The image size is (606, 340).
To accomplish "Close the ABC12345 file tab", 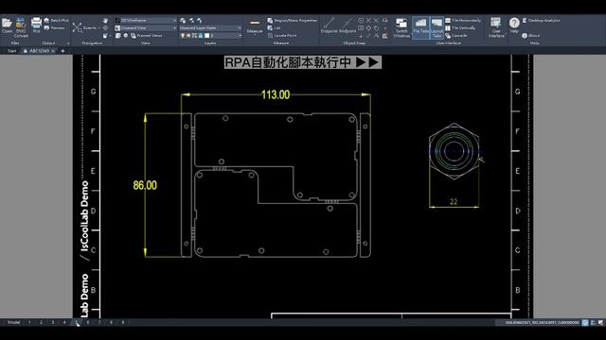I will (53, 51).
